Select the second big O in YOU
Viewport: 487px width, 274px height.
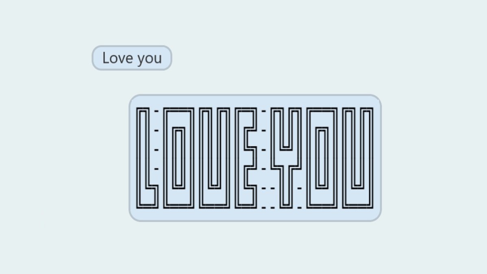[x=322, y=158]
